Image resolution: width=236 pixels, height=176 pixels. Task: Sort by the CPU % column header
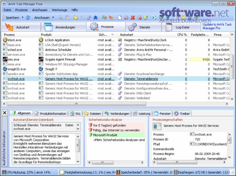click(182, 34)
